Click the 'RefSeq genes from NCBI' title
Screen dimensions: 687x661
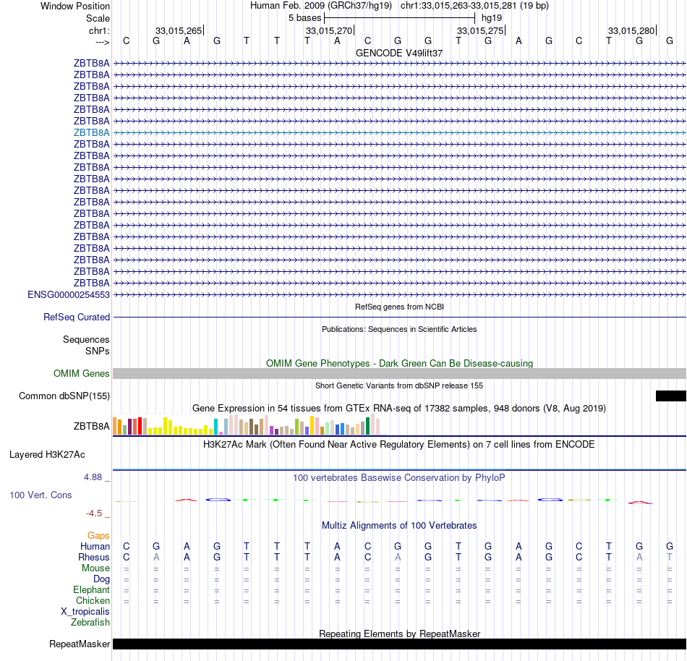pos(399,307)
